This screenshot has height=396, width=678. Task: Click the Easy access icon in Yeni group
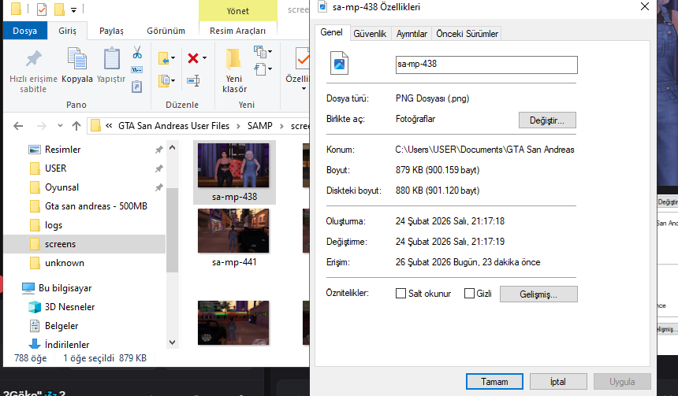pos(260,69)
